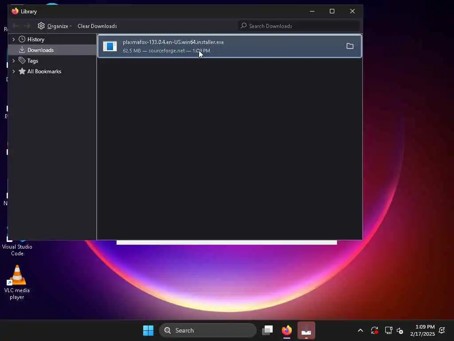
Task: Show hidden system tray icons
Action: pyautogui.click(x=360, y=330)
